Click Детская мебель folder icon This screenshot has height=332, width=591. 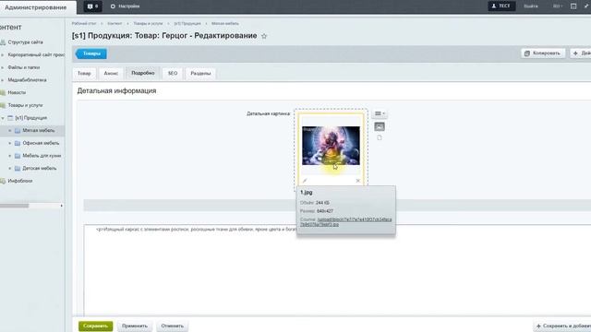pos(18,168)
